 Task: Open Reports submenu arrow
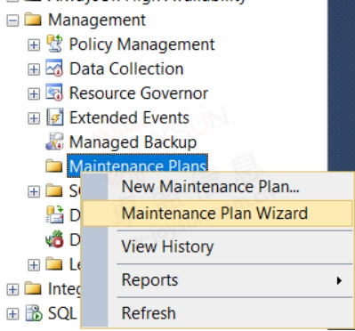point(339,280)
